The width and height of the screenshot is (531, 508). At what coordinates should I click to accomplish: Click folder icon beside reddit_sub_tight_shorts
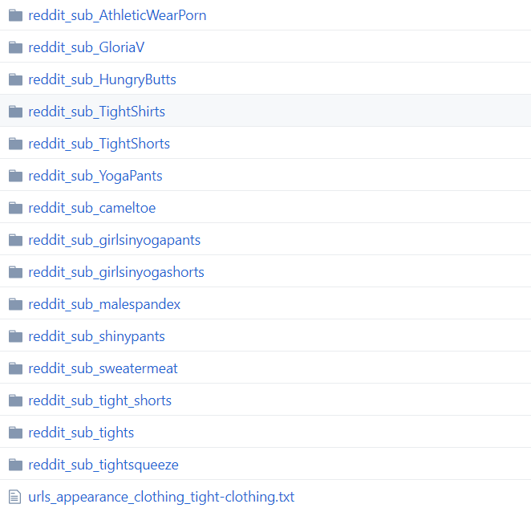(15, 400)
